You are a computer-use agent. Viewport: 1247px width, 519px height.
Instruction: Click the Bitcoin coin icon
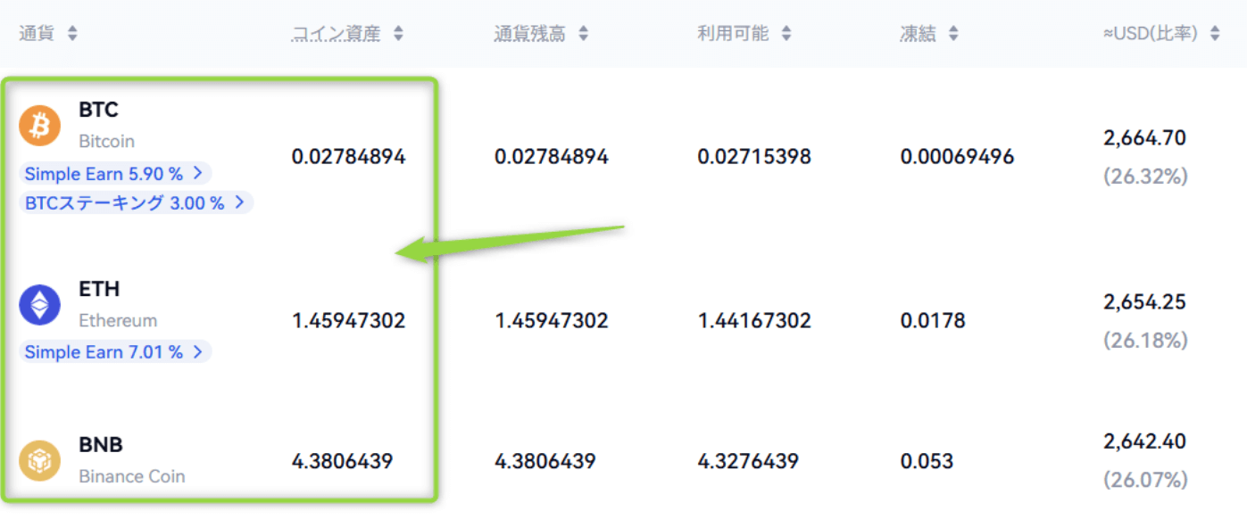pos(40,126)
